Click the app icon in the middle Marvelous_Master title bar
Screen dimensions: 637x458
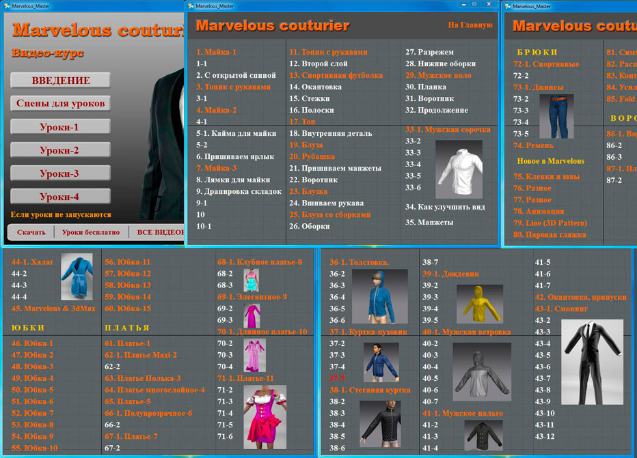coord(191,6)
